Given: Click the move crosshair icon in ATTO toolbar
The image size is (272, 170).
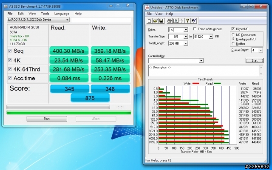Looking at the screenshot, I should [x=181, y=21].
